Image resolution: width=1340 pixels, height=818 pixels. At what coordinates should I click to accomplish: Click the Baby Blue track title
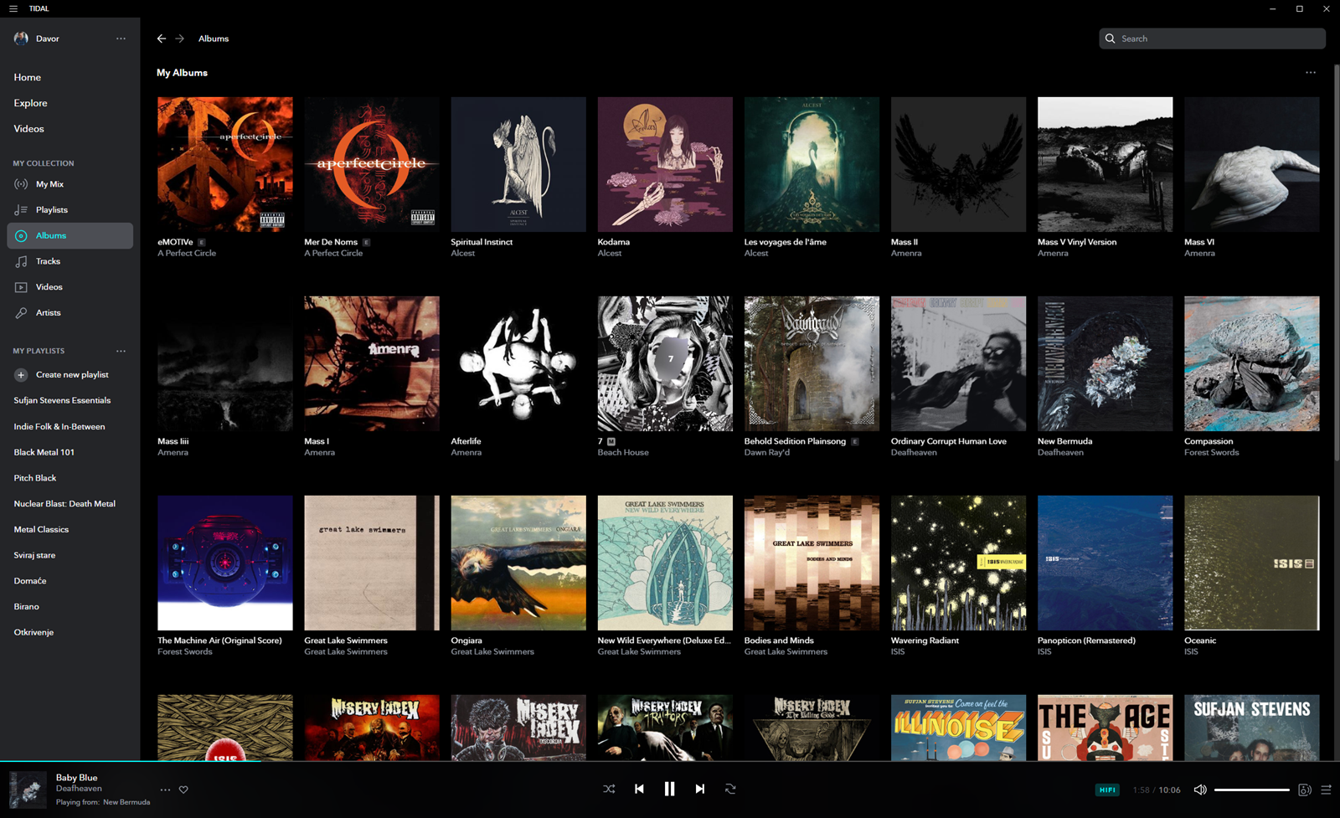[x=77, y=778]
